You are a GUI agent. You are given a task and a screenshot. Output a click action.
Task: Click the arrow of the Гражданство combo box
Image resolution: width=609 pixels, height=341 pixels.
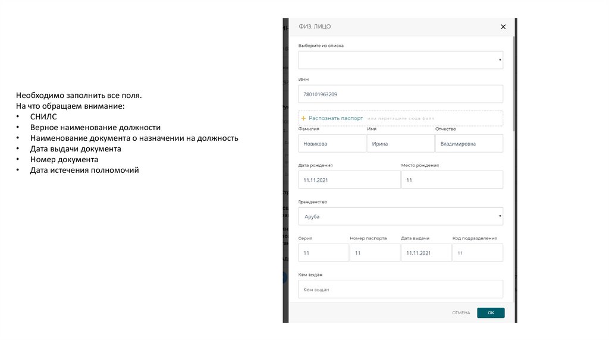click(x=500, y=216)
